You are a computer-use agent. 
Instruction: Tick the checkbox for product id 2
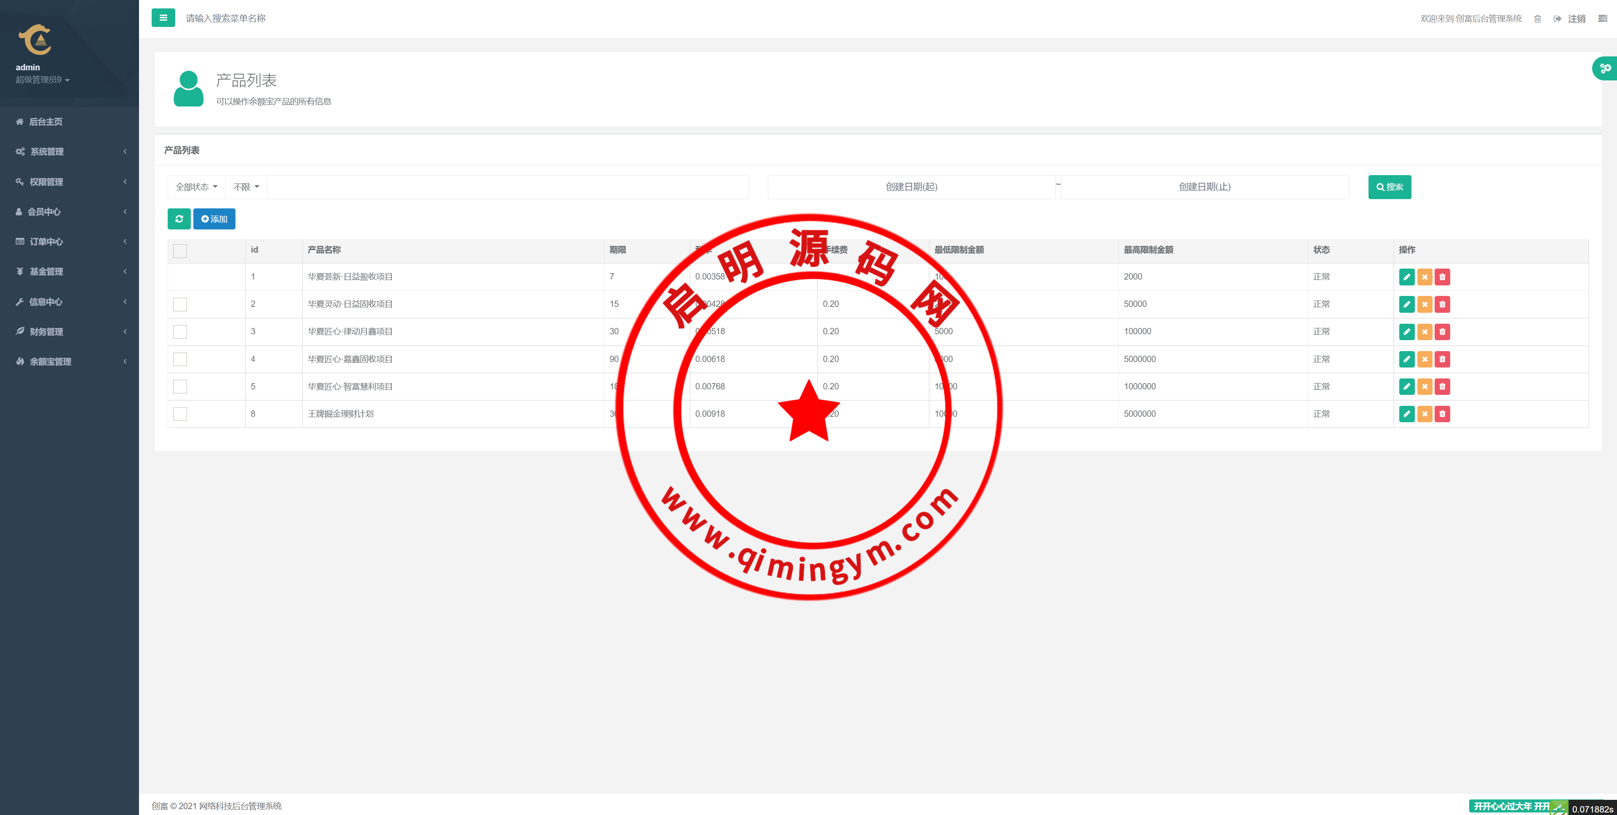[180, 304]
